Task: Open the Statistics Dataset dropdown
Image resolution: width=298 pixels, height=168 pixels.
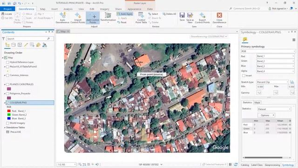Action: (274, 109)
